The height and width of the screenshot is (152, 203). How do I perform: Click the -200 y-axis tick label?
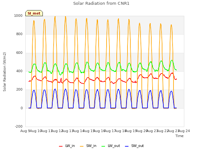[x=19, y=126]
